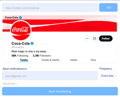Go to the Likes tab
The image size is (120, 98).
(93, 60)
